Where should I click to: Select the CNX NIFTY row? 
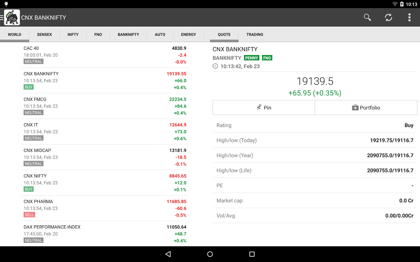point(105,183)
